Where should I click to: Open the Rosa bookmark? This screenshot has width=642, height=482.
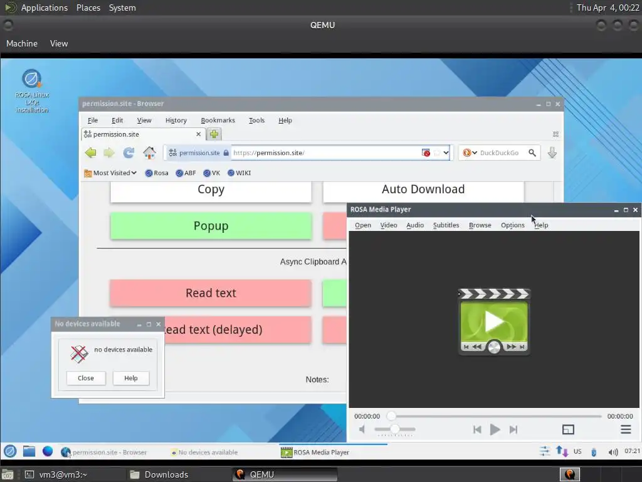click(x=157, y=173)
